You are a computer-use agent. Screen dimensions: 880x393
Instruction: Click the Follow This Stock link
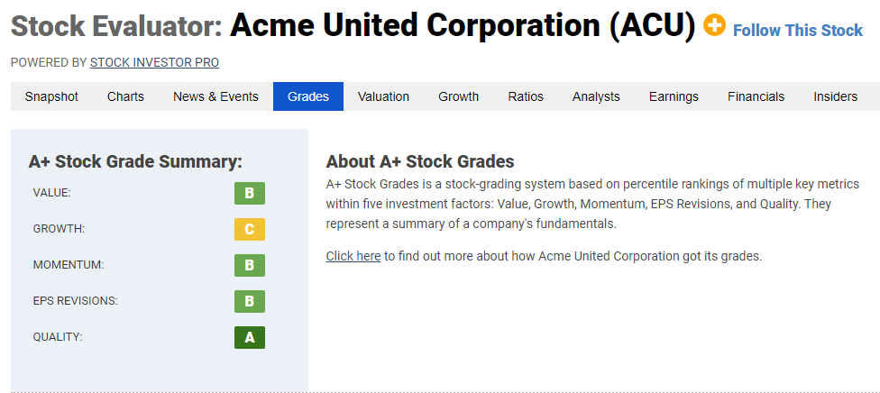coord(797,31)
